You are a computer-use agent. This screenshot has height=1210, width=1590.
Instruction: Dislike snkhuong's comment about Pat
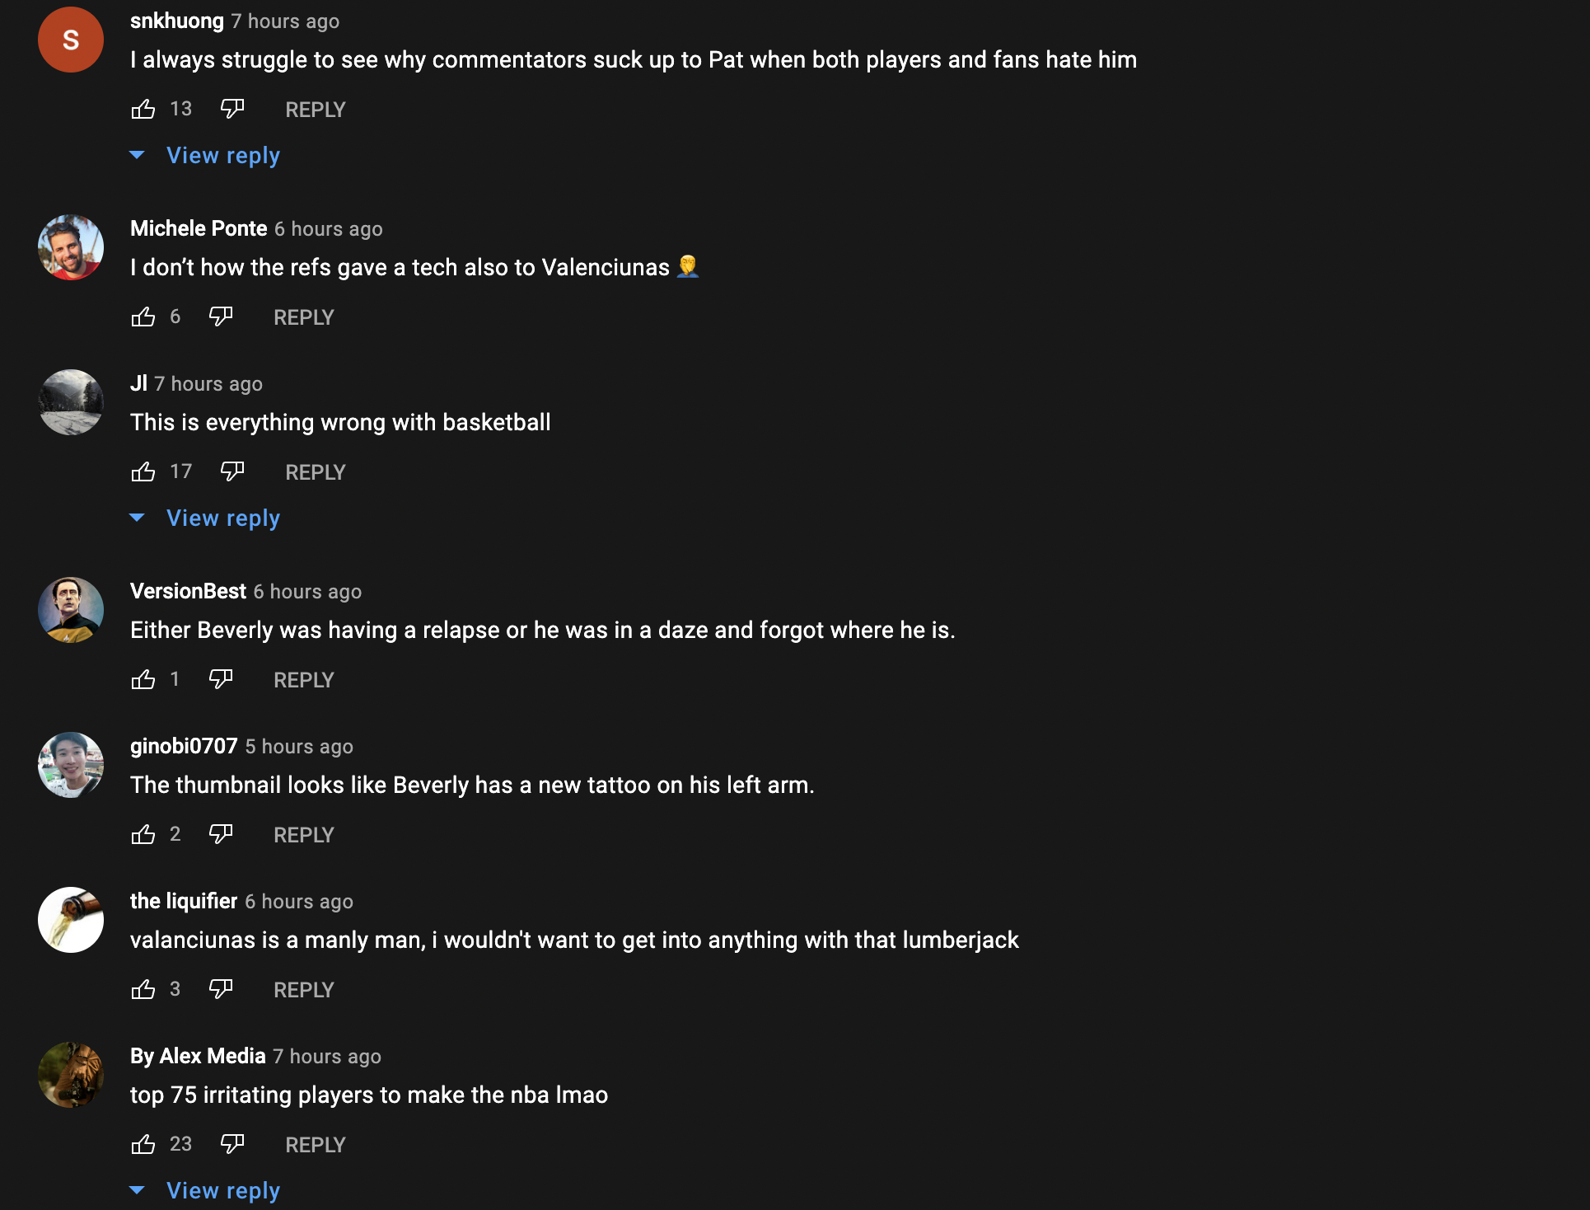(x=232, y=109)
